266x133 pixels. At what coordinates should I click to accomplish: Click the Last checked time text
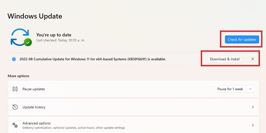coord(61,40)
